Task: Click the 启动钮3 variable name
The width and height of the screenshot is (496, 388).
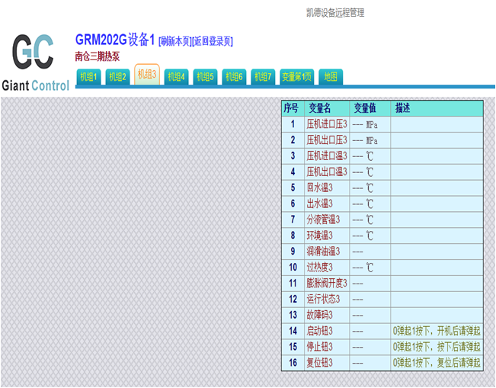Action: coord(320,332)
